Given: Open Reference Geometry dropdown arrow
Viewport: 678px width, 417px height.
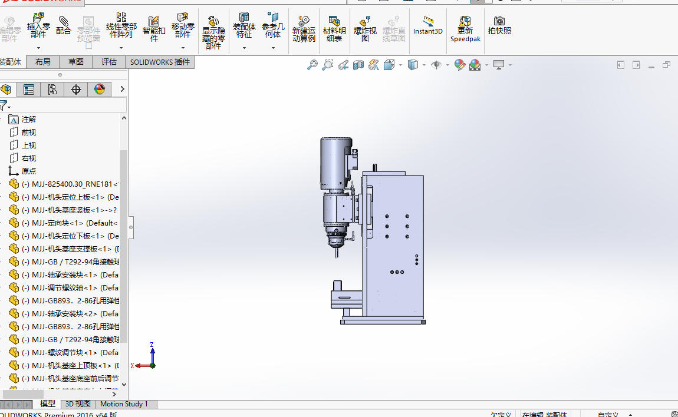Looking at the screenshot, I should pyautogui.click(x=274, y=48).
